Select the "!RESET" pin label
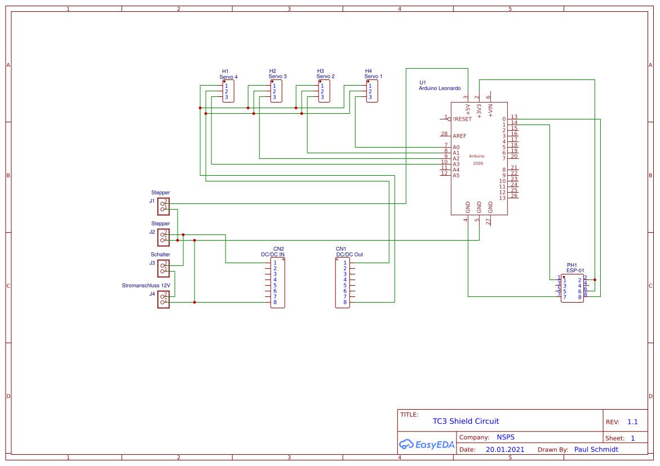Image resolution: width=660 pixels, height=466 pixels. 462,119
